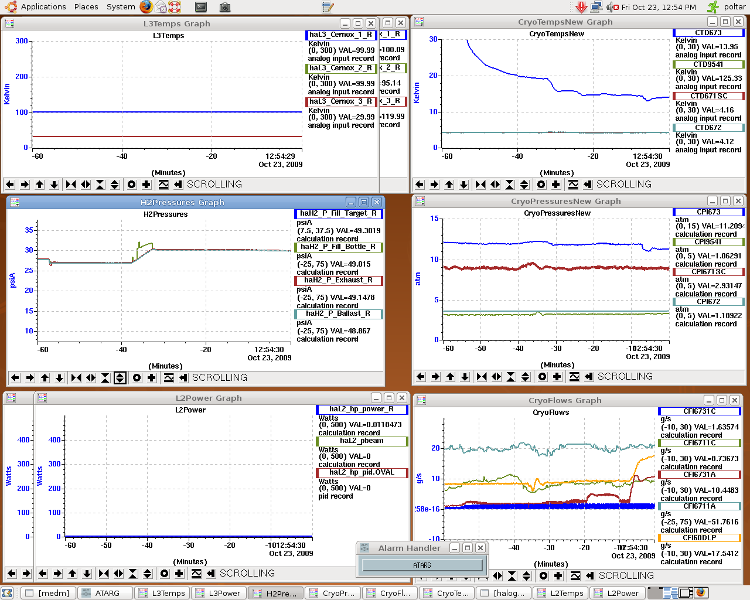750x600 pixels.
Task: Pan up in L3Temps Graph toolbar
Action: point(39,185)
